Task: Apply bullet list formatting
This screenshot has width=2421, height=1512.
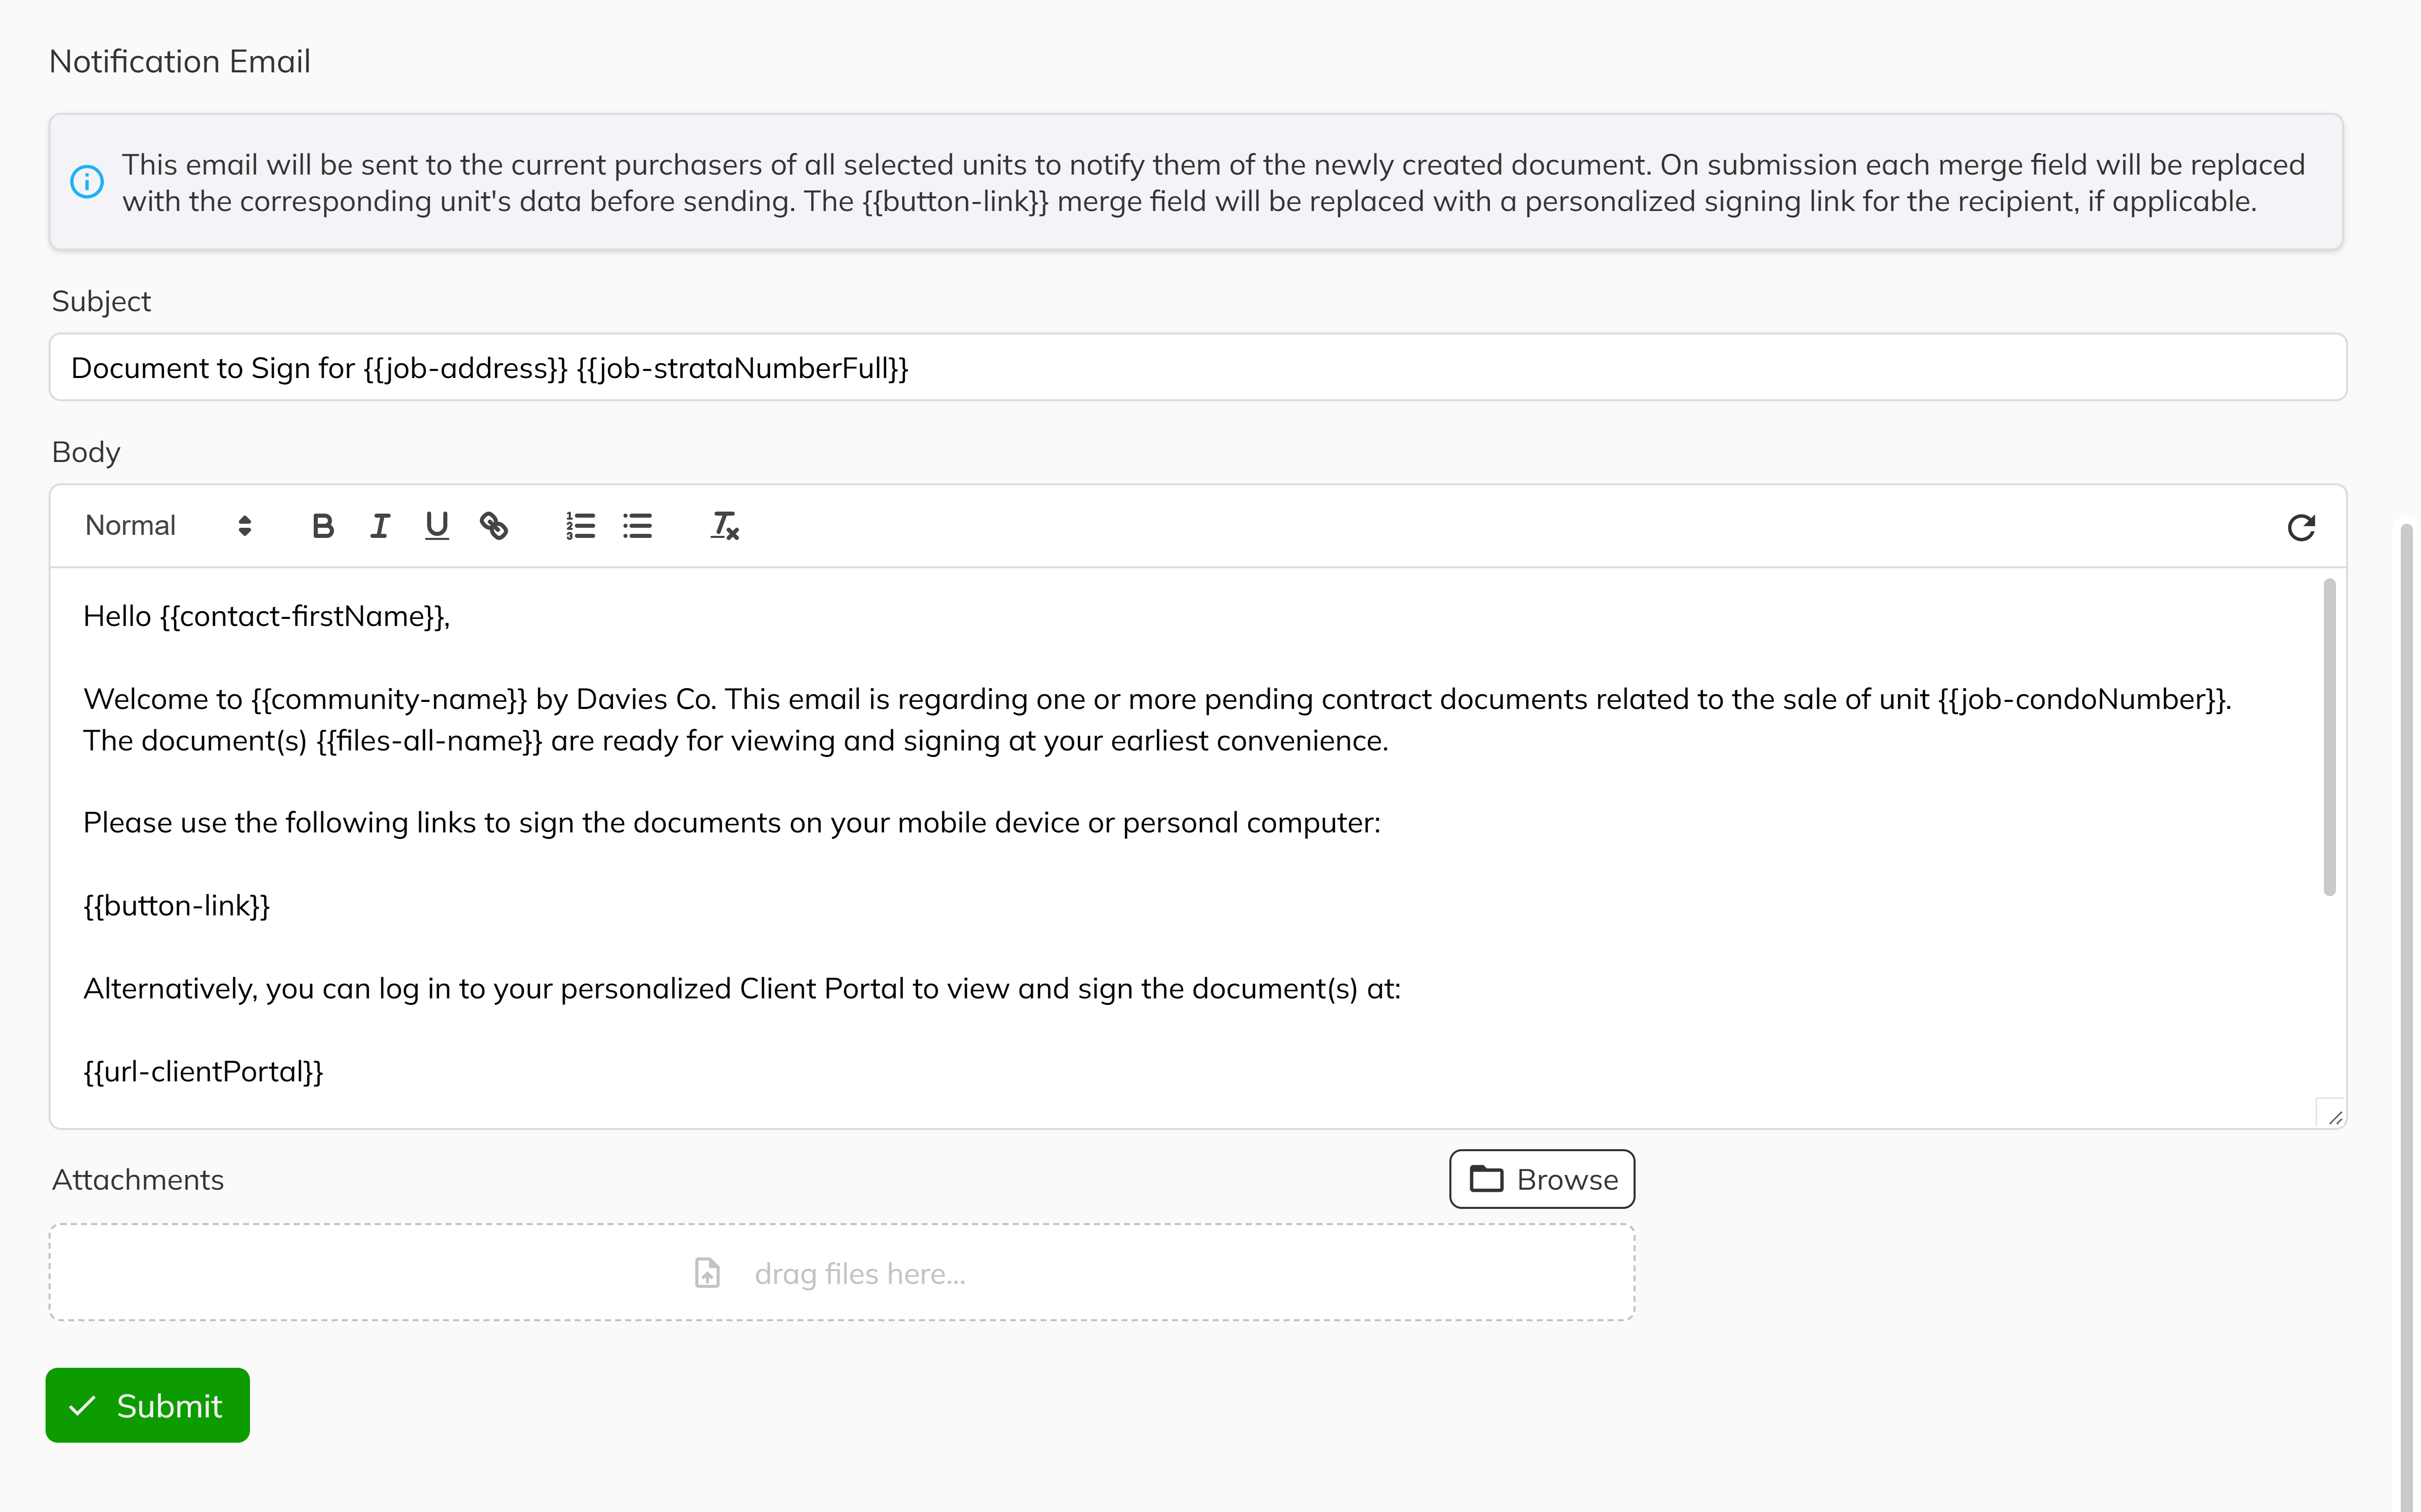Action: pyautogui.click(x=637, y=525)
